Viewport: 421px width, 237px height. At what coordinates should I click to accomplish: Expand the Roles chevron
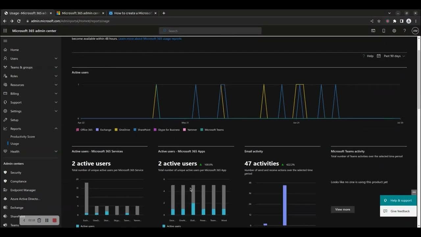[56, 76]
